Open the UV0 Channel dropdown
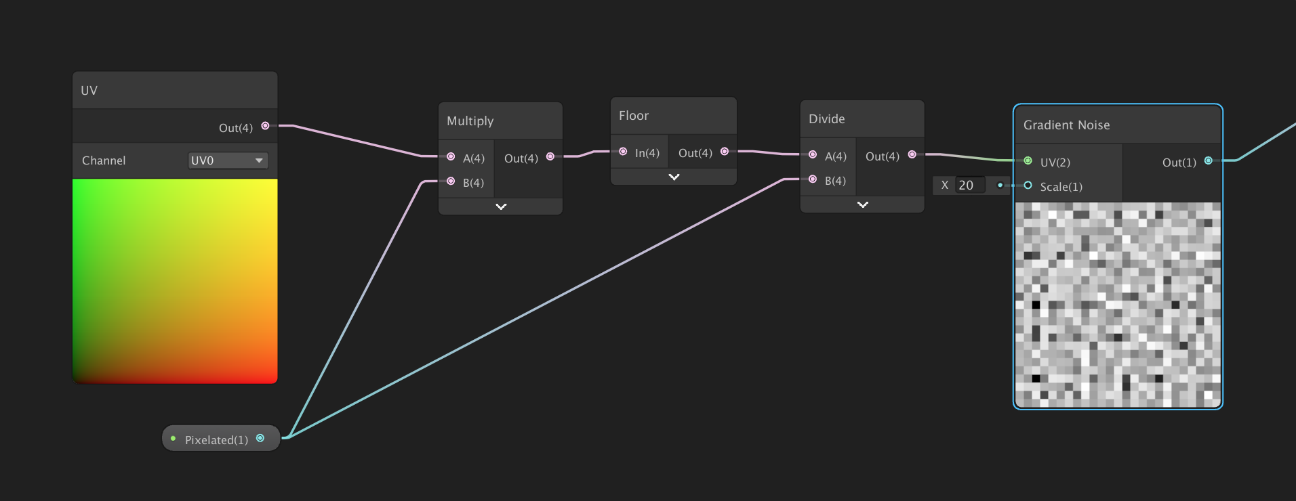Screen dimensions: 1296x501 pyautogui.click(x=228, y=160)
